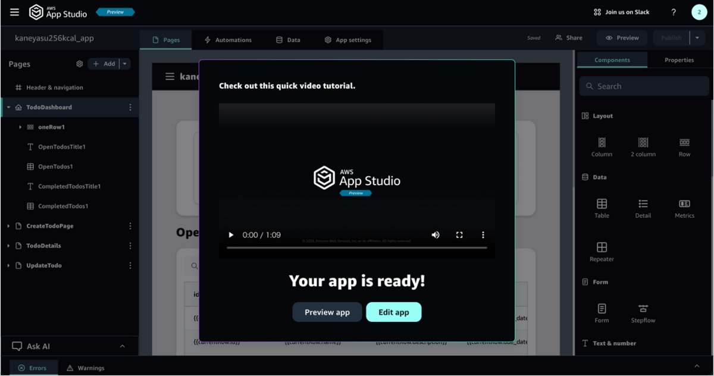This screenshot has height=376, width=714.
Task: Expand the UpdateTodo tree node
Action: click(8, 265)
